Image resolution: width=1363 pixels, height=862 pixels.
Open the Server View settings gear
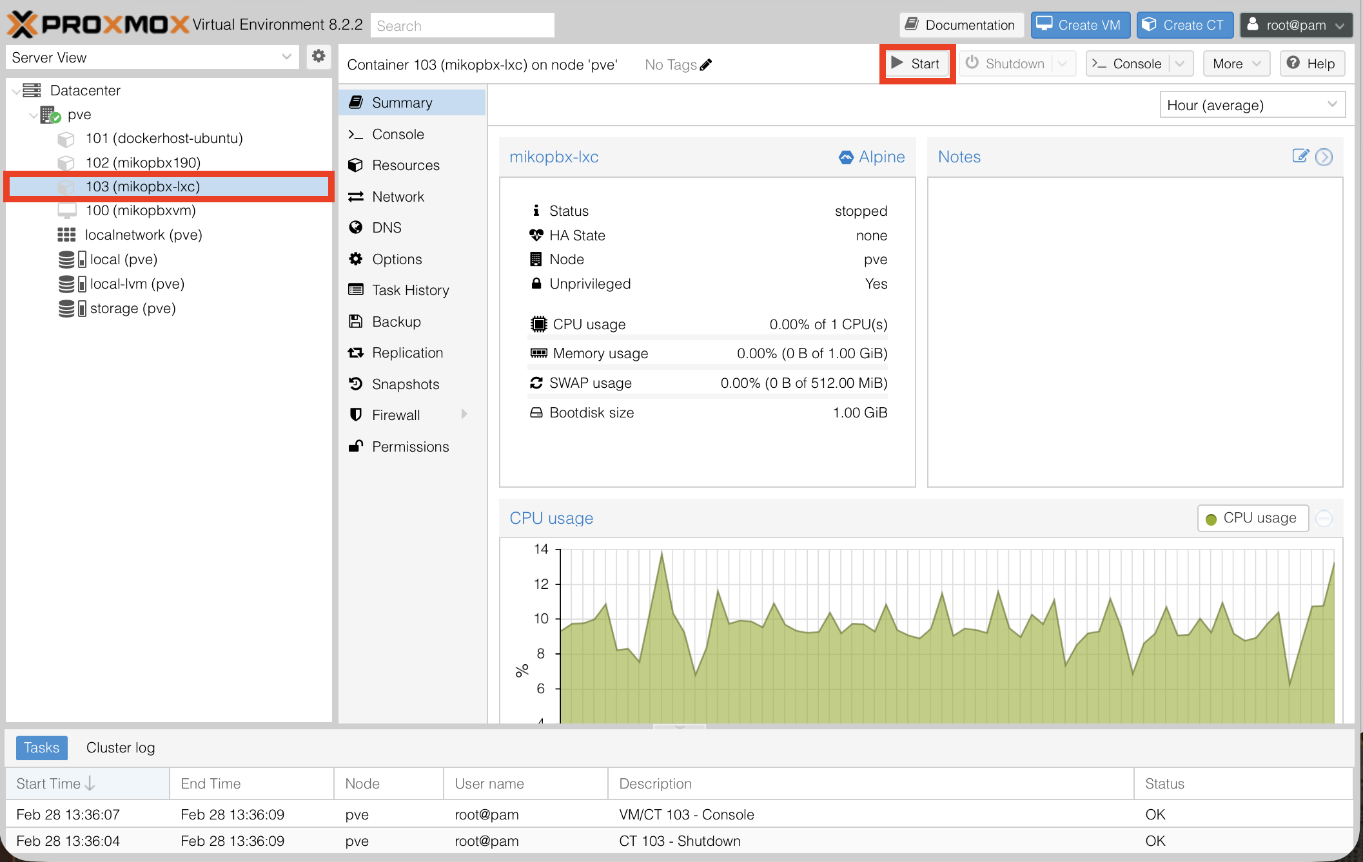319,57
